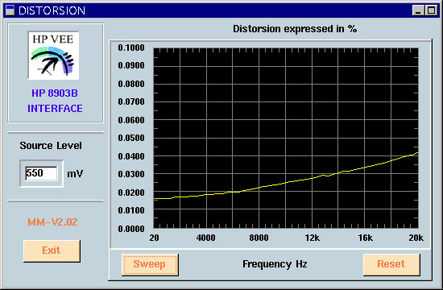443x290 pixels.
Task: Click the 0.1000 y-axis value
Action: click(131, 48)
